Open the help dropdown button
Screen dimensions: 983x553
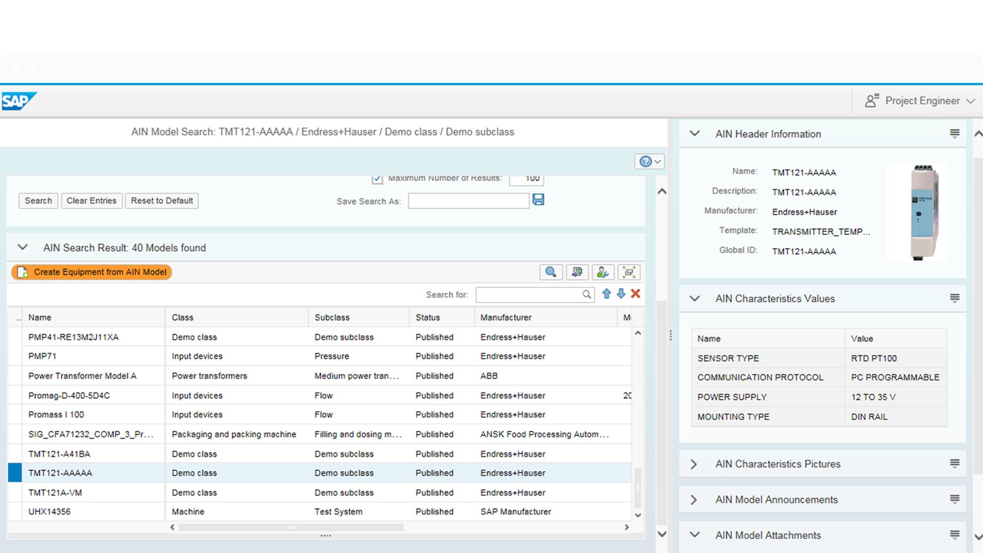click(649, 161)
